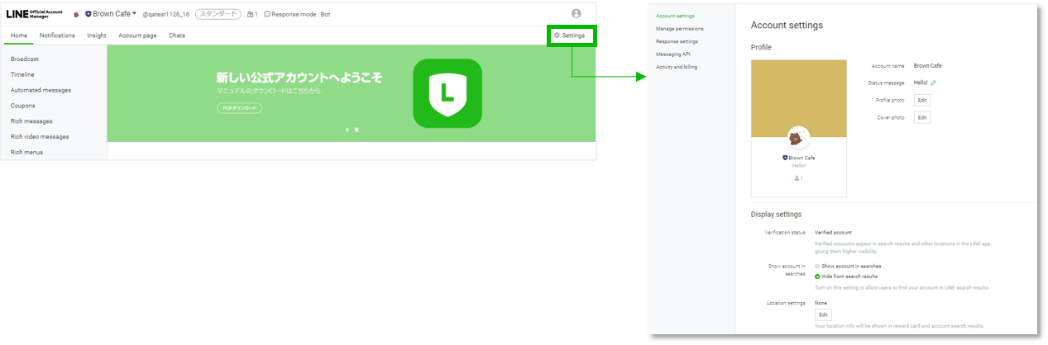Click the yellow cover photo preview
The width and height of the screenshot is (1048, 345).
coord(798,98)
